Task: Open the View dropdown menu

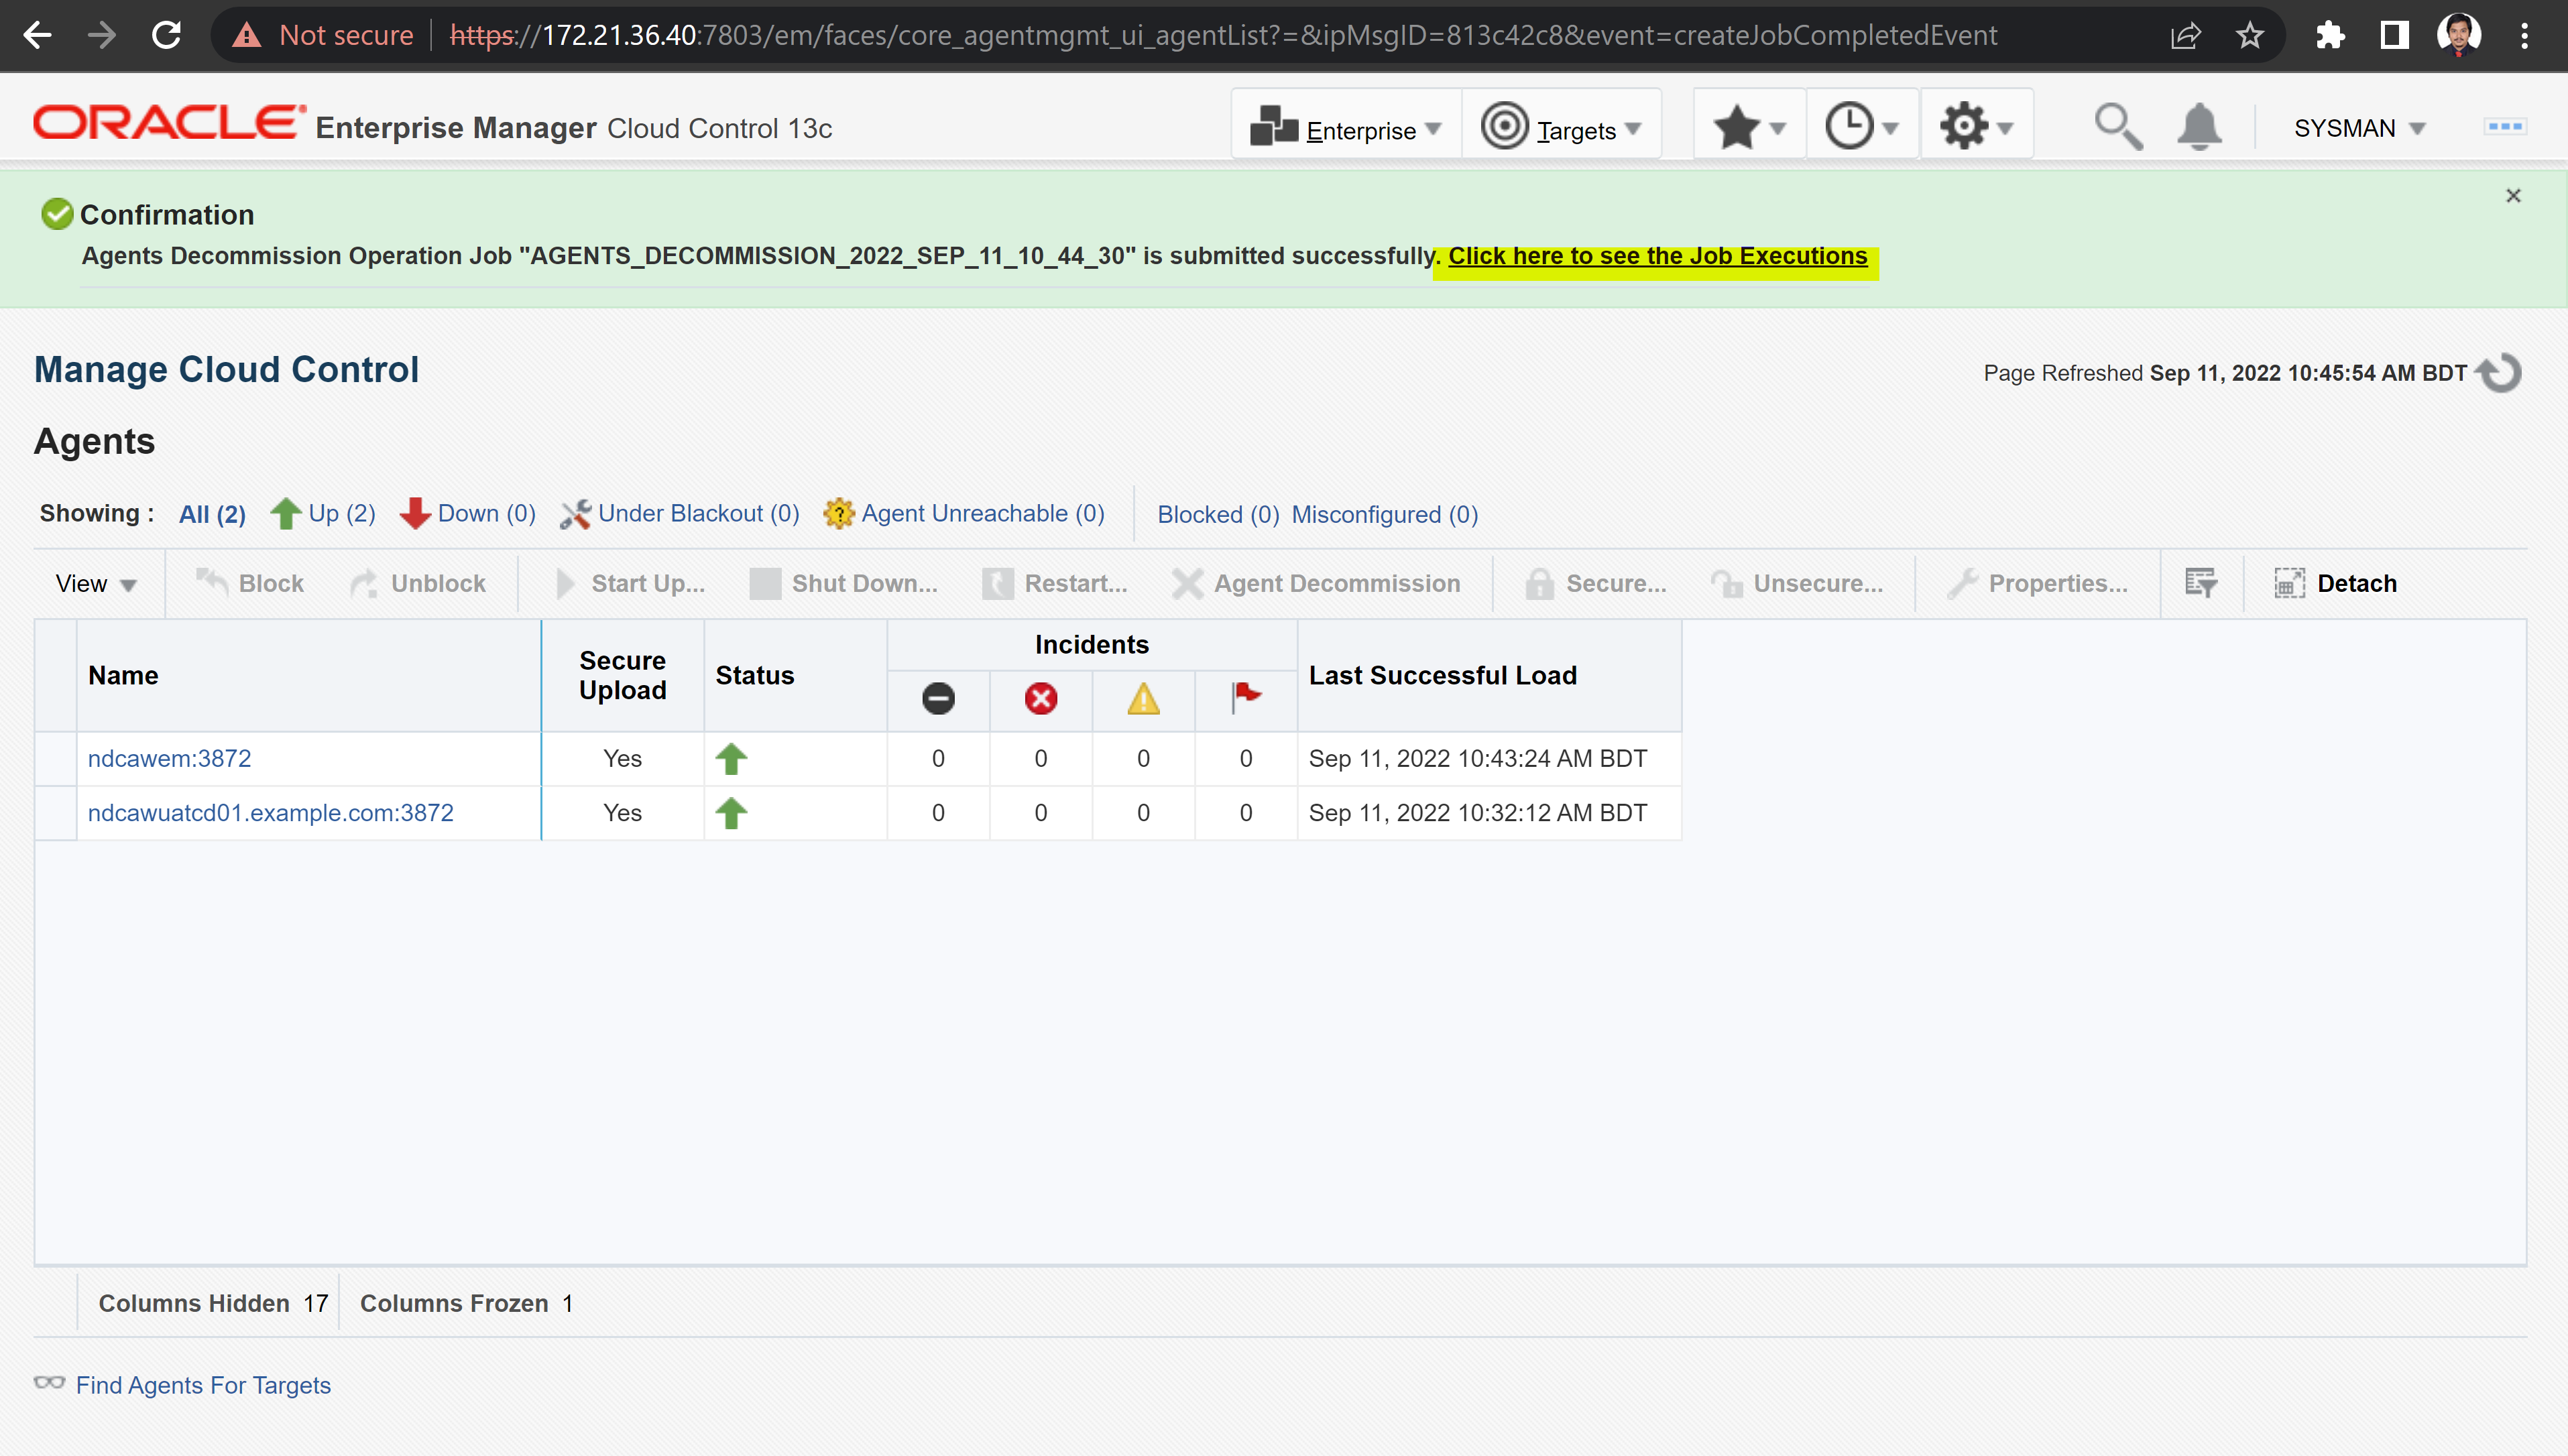Action: [x=96, y=584]
